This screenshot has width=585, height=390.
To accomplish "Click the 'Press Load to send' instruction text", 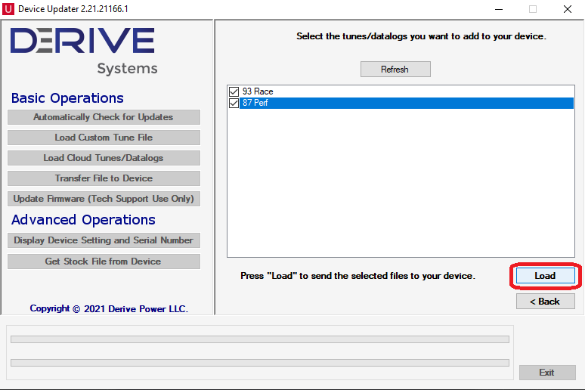I will (357, 276).
